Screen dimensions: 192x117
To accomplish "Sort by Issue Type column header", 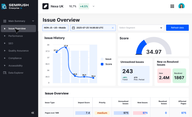I will pos(50,102).
